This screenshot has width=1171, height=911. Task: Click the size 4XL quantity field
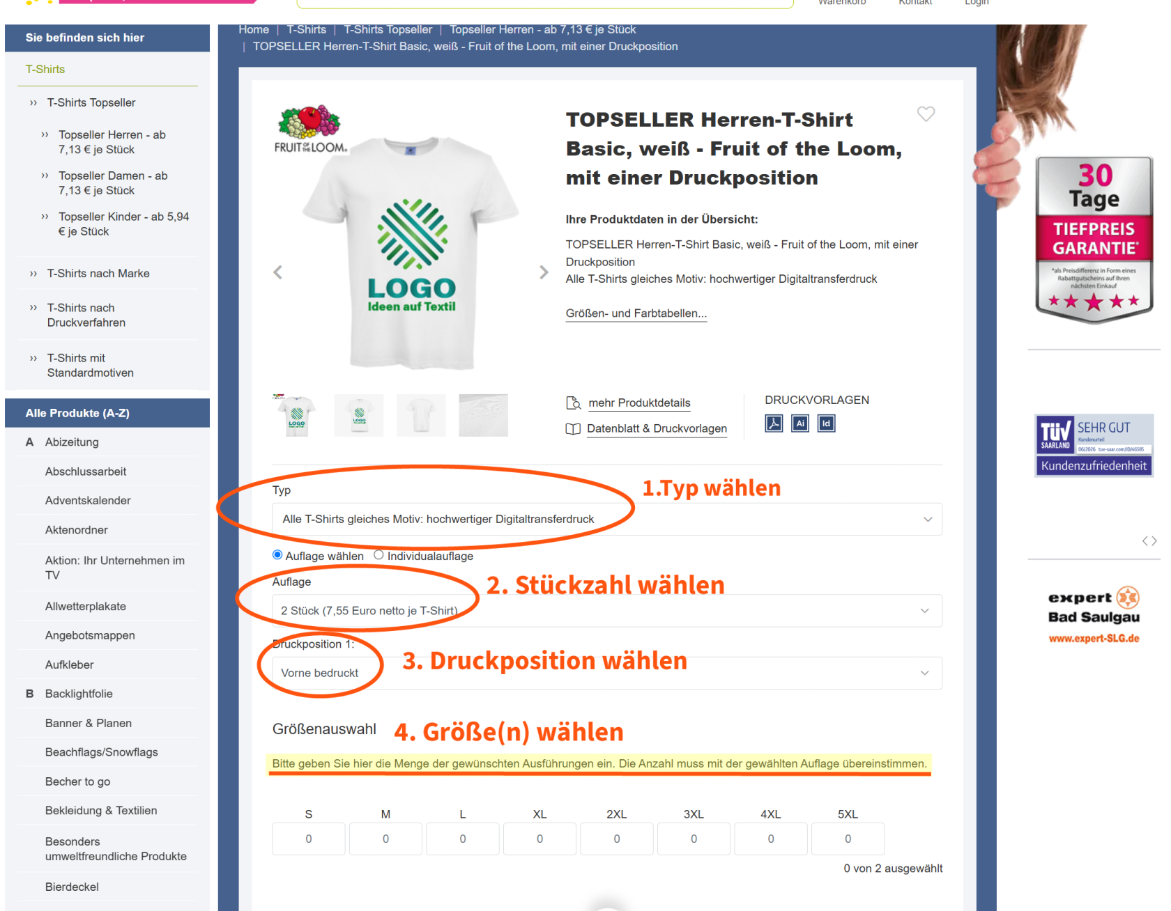[x=771, y=839]
